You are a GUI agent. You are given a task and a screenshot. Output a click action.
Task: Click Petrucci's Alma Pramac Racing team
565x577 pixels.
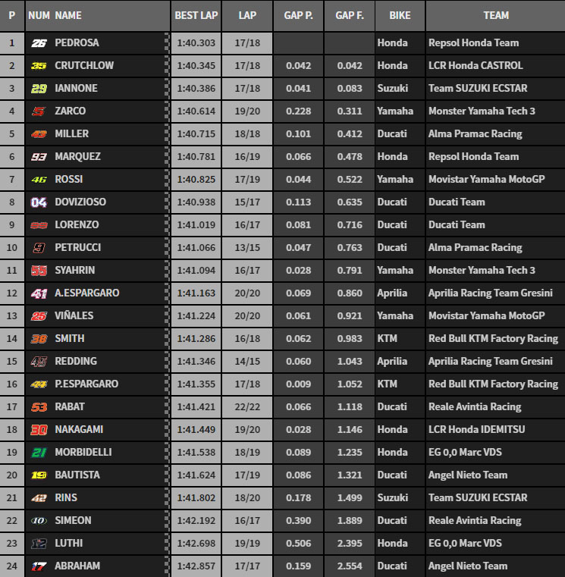(x=476, y=248)
